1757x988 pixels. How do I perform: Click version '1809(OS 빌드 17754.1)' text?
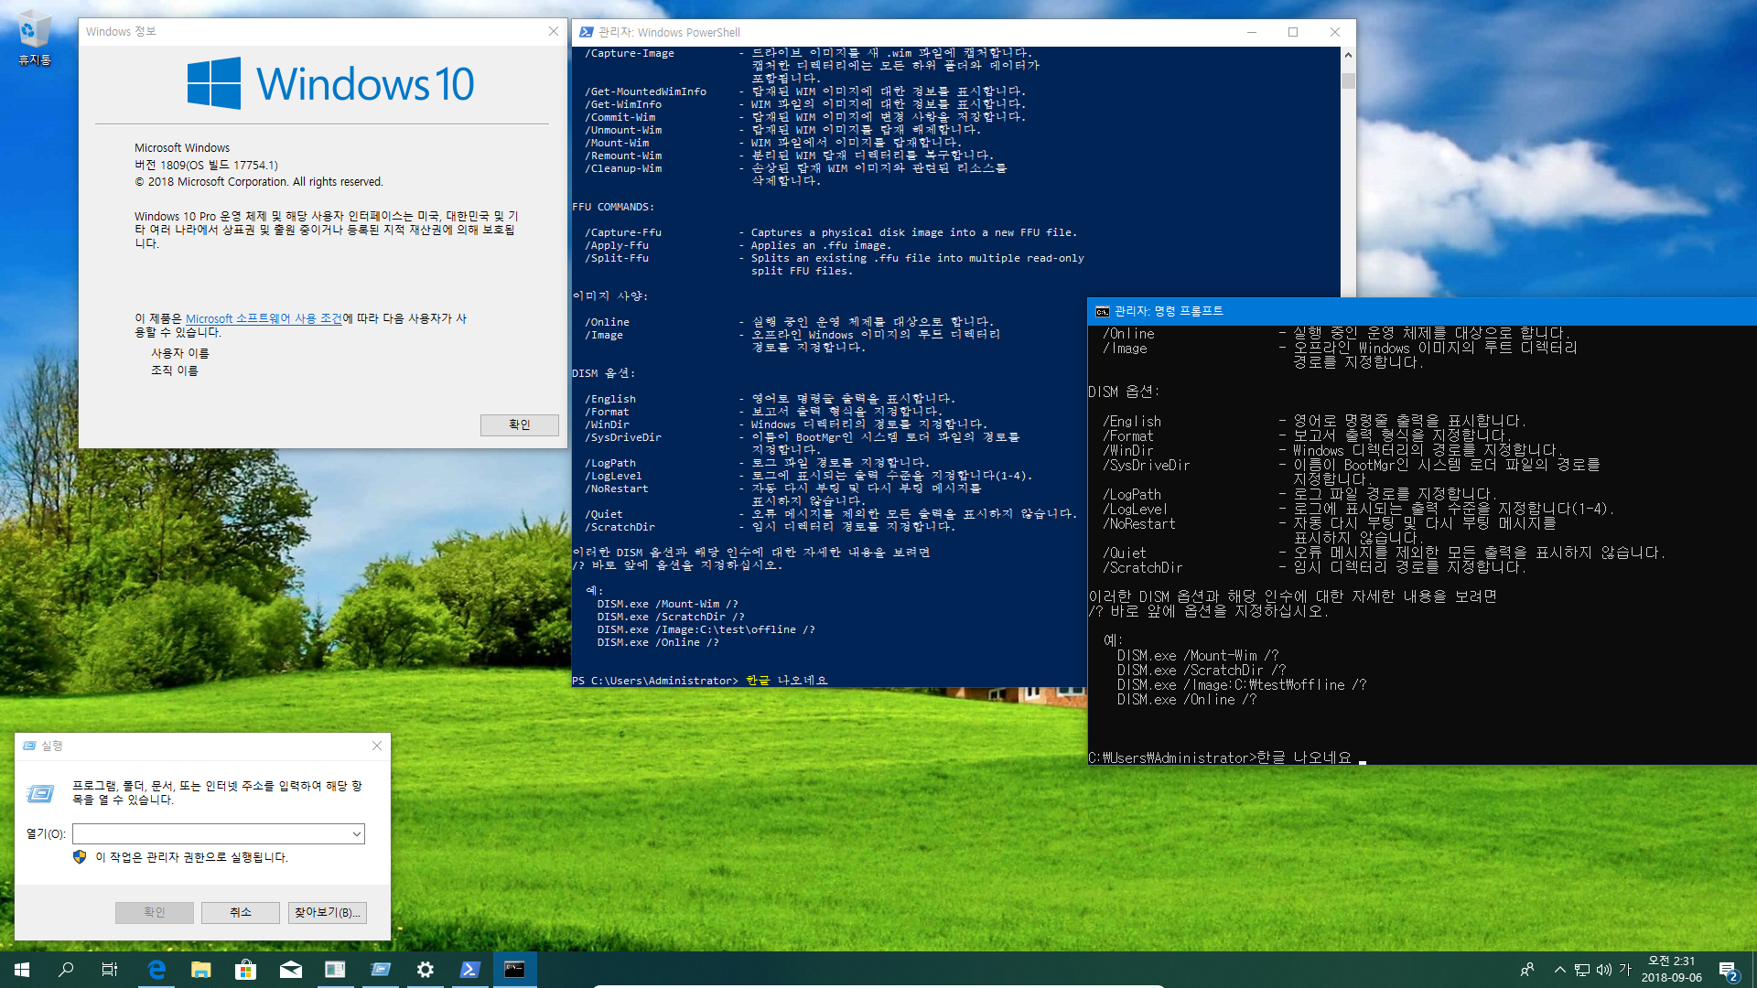pyautogui.click(x=219, y=166)
